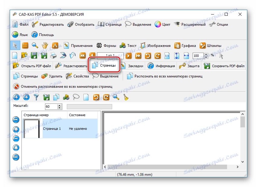
Task: Click the blue minus remove button
Action: [16, 139]
